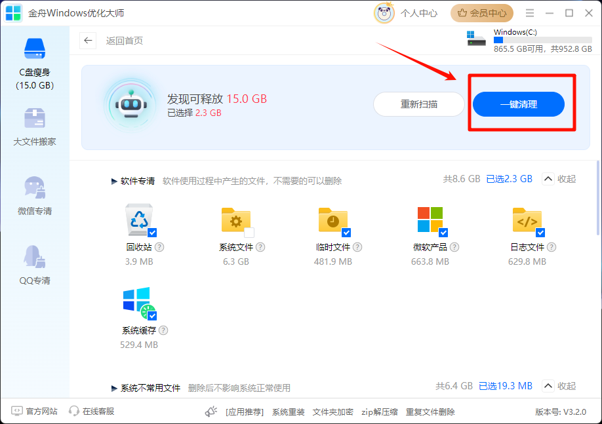Viewport: 602px width, 424px height.
Task: Click help icon next to 系统文件
Action: click(x=260, y=247)
